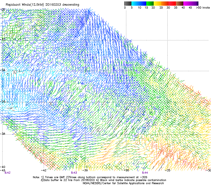The height and width of the screenshot is (185, 211).
Task: Pick the brown 35-40 knots legend segment
Action: point(180,3)
